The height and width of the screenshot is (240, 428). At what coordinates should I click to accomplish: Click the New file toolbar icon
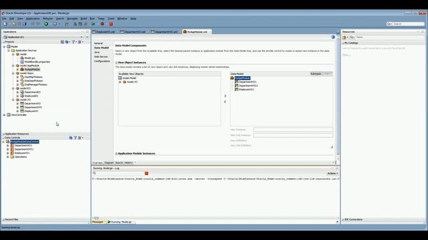tap(5, 24)
